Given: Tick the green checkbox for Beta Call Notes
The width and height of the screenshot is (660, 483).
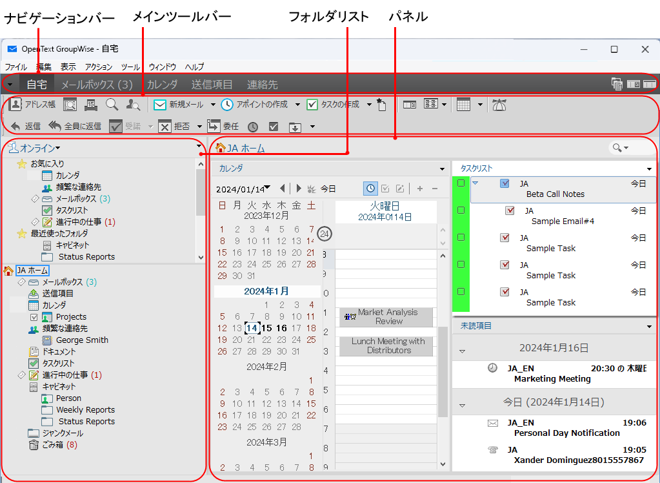Looking at the screenshot, I should 461,183.
